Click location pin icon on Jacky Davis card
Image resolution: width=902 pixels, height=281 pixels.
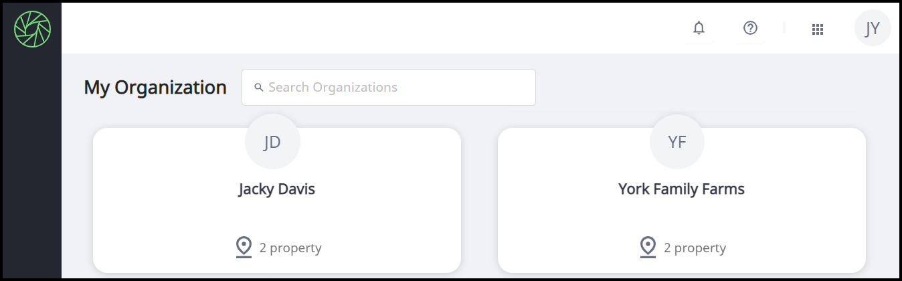click(x=244, y=247)
